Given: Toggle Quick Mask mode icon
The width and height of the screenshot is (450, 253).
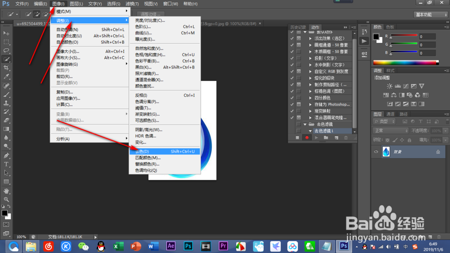Looking at the screenshot, I should 6,225.
